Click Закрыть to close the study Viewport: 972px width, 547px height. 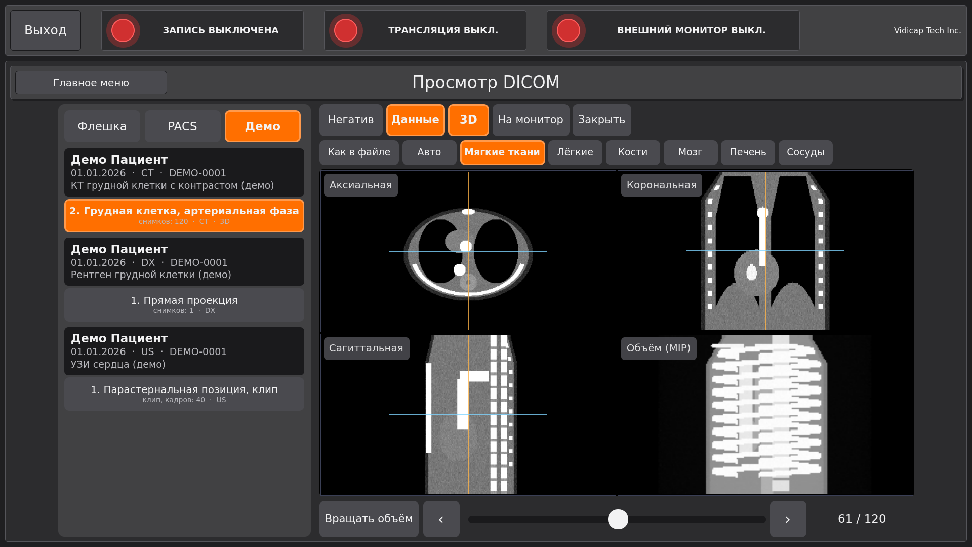[x=601, y=120]
